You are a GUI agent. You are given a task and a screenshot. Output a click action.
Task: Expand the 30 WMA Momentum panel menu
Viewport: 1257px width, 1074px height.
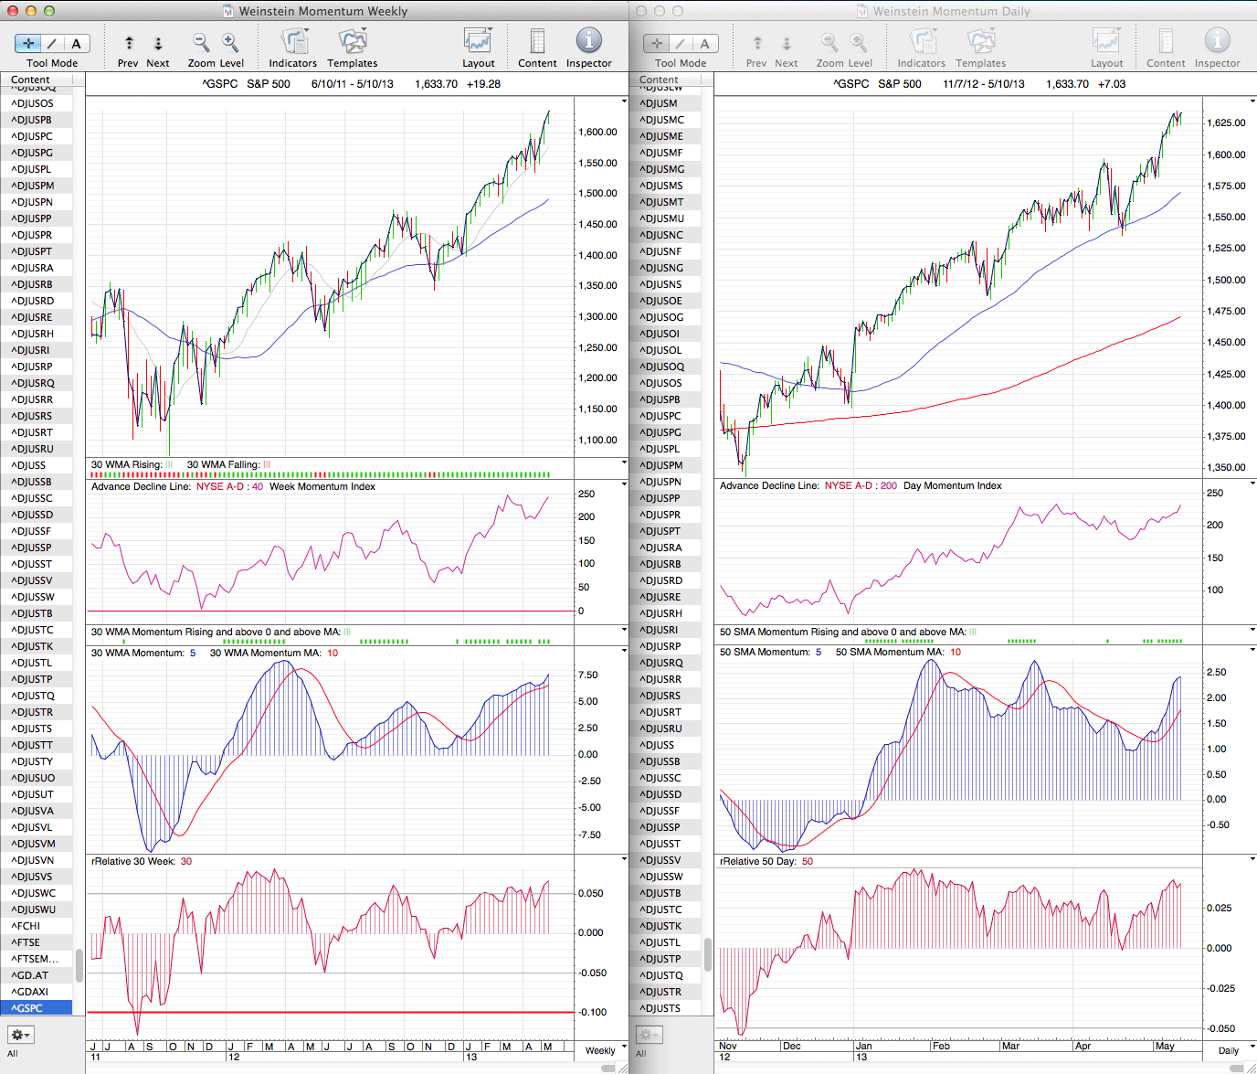tap(625, 652)
